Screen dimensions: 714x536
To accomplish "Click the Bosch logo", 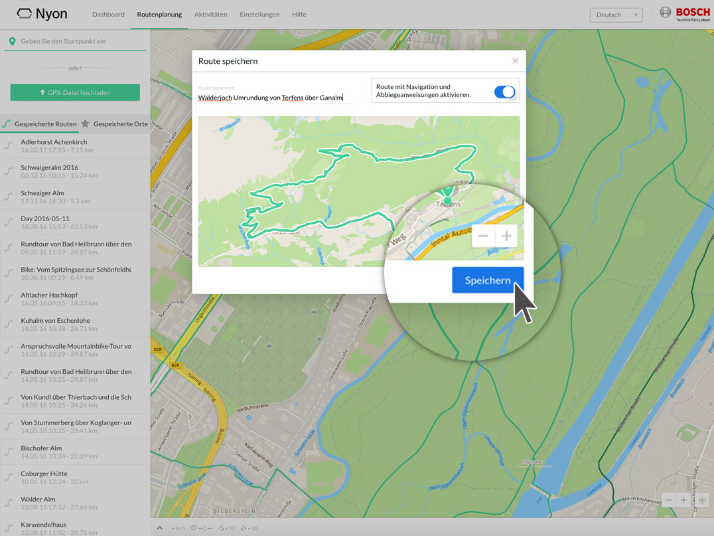I will (x=685, y=14).
